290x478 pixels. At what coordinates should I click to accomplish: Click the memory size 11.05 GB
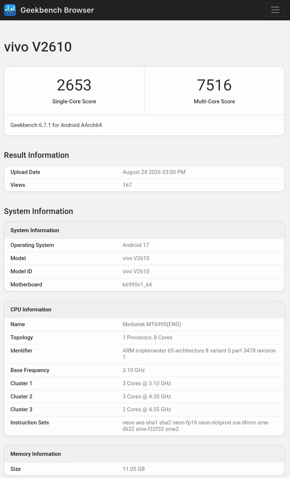133,469
